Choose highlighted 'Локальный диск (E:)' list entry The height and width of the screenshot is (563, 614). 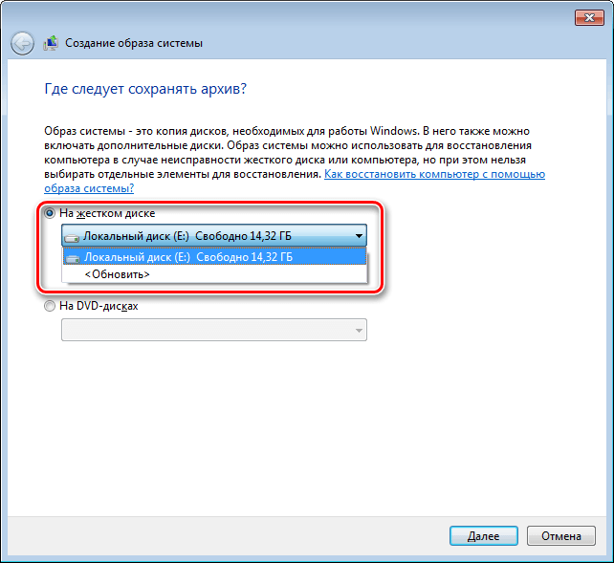click(214, 257)
